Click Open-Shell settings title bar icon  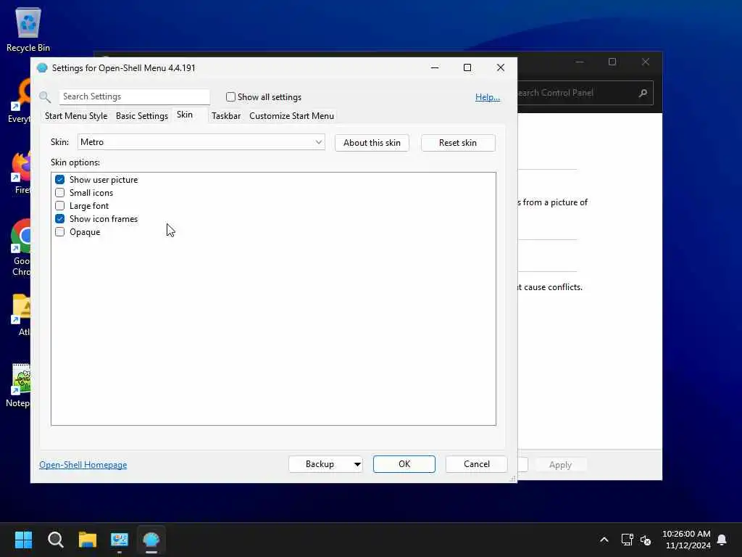(x=42, y=67)
